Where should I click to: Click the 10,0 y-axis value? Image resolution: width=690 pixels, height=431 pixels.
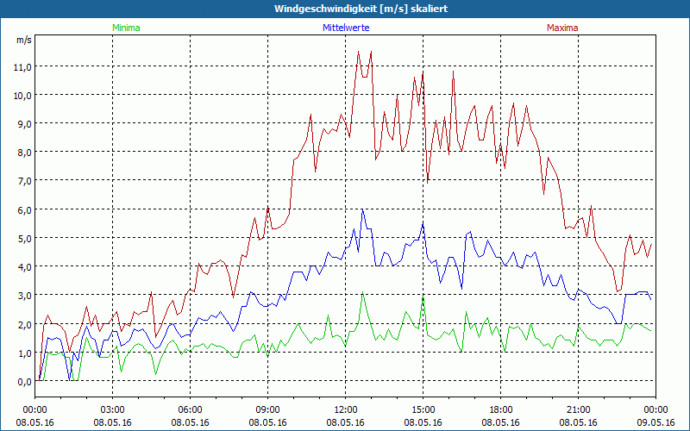[x=23, y=96]
